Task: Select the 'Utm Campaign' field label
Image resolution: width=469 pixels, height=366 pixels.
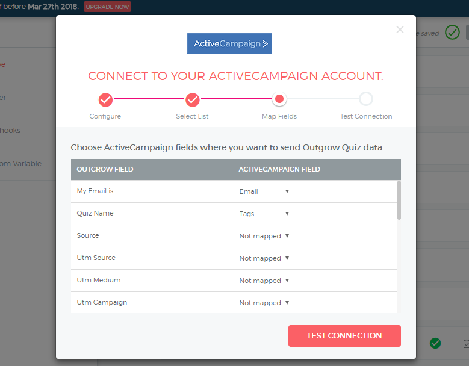Action: point(102,302)
